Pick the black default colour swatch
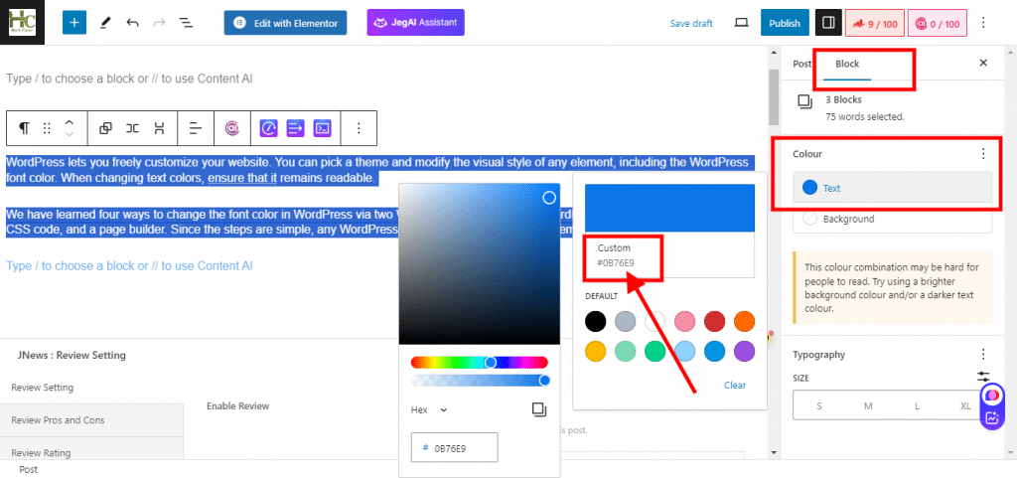 [596, 321]
